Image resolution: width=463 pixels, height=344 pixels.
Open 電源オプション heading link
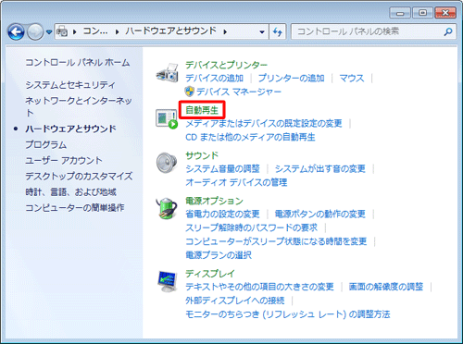point(214,201)
